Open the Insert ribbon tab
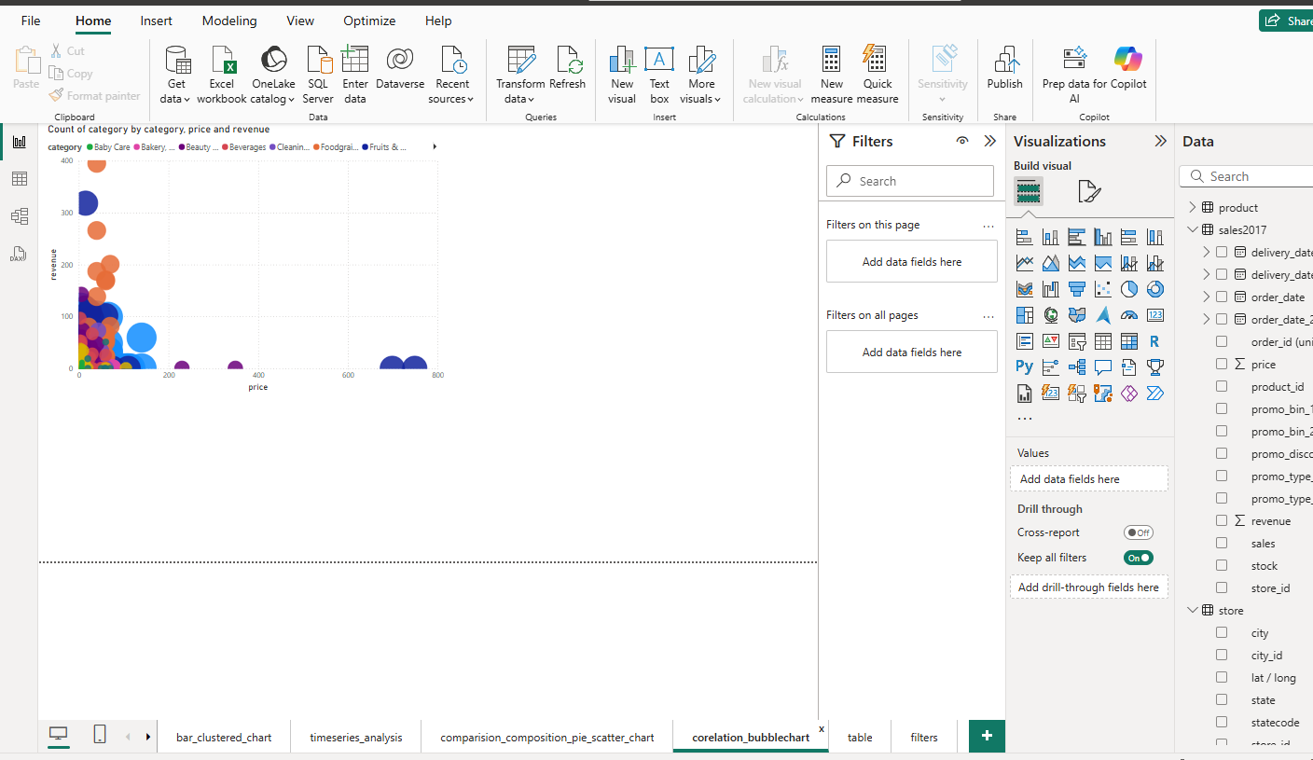 coord(156,21)
